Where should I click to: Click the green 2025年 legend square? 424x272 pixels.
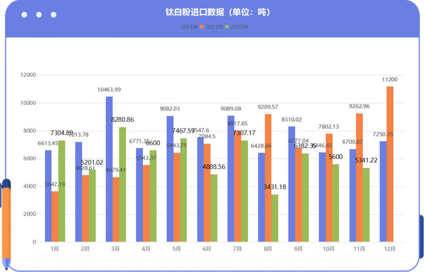(227, 27)
